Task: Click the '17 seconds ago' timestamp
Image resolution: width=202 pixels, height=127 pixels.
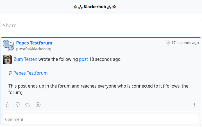Action: [x=185, y=43]
